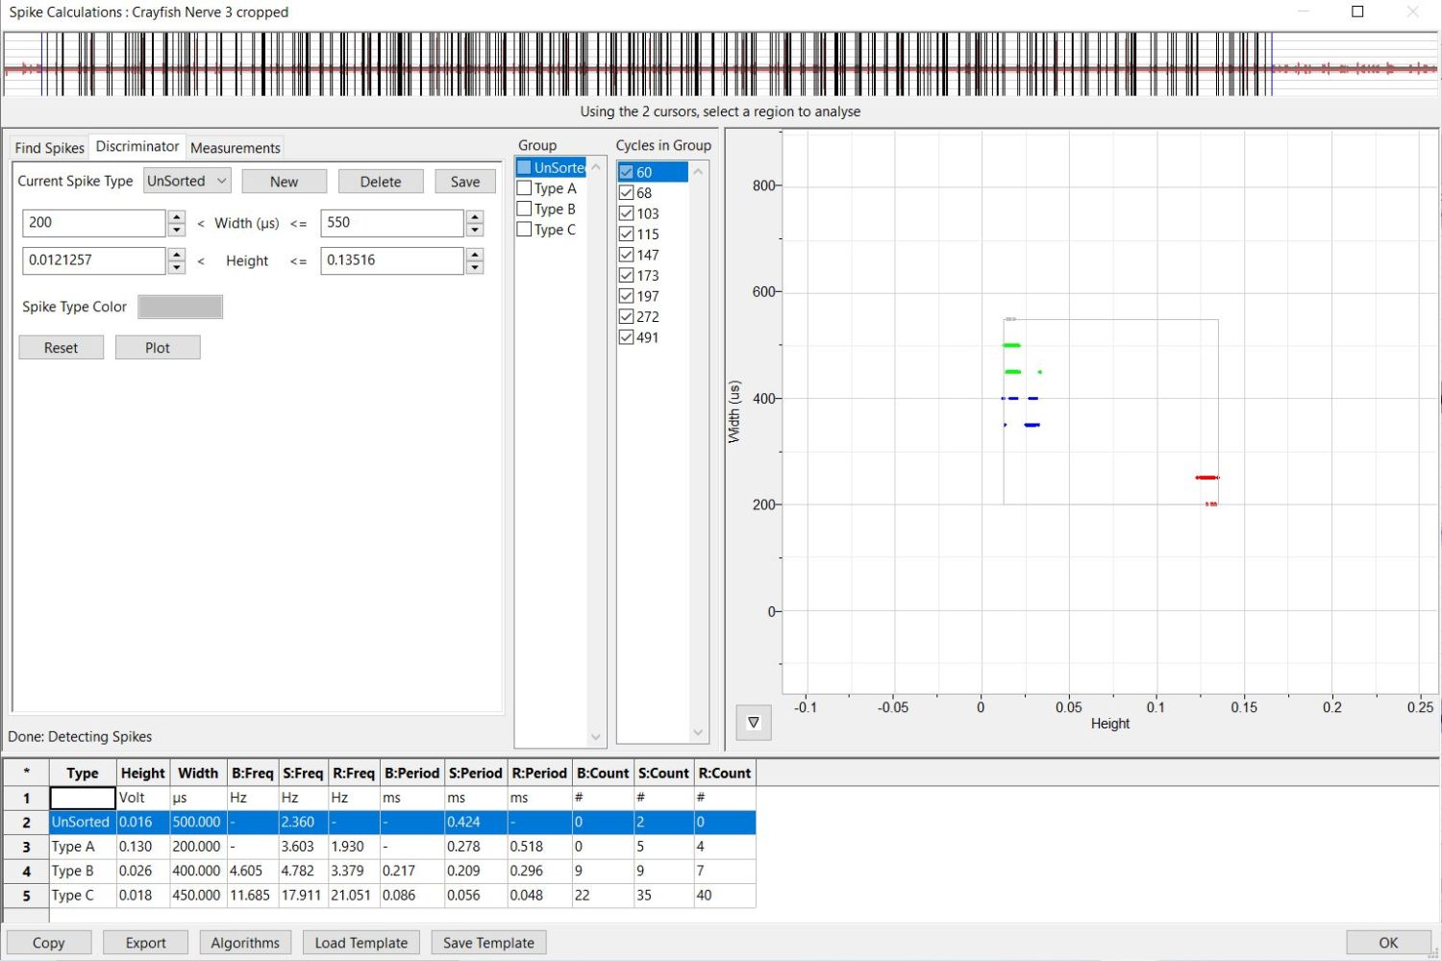
Task: Export the spike results
Action: [145, 942]
